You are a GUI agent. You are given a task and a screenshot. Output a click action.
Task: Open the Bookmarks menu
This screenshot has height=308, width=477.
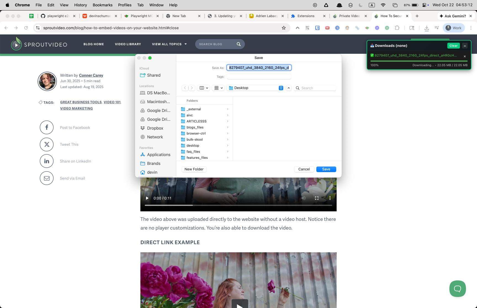click(102, 5)
